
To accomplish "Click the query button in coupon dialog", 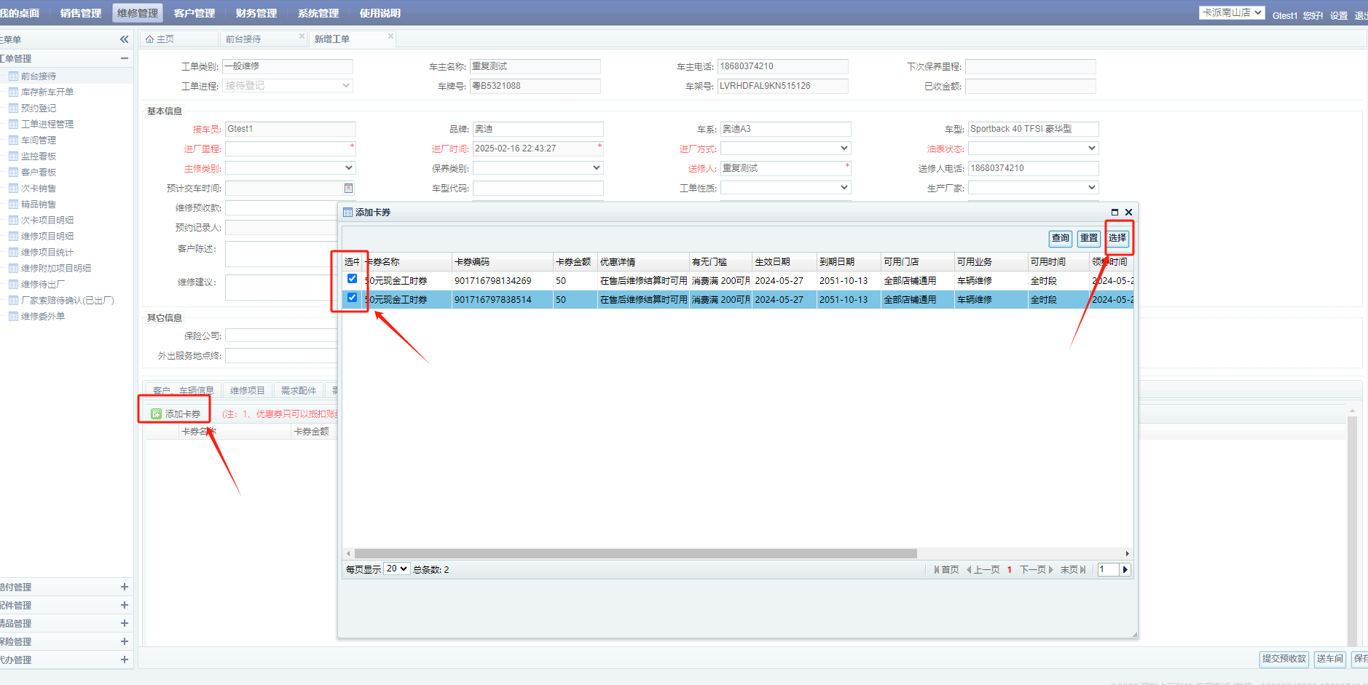I will point(1060,238).
